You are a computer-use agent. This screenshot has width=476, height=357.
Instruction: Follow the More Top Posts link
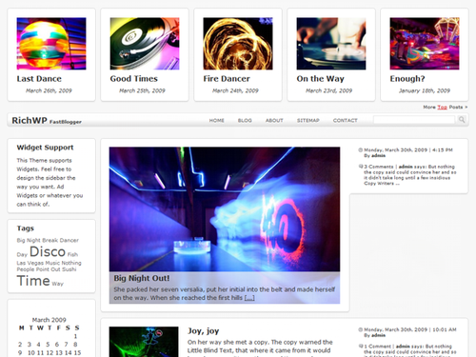point(446,107)
